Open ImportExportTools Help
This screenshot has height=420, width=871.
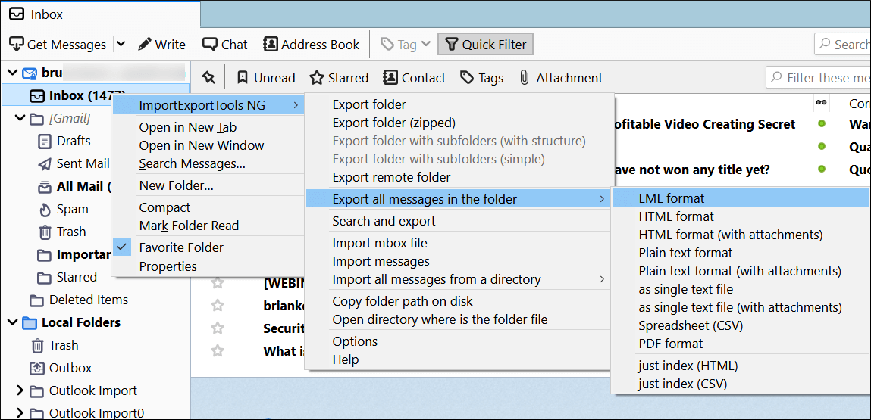pos(346,359)
